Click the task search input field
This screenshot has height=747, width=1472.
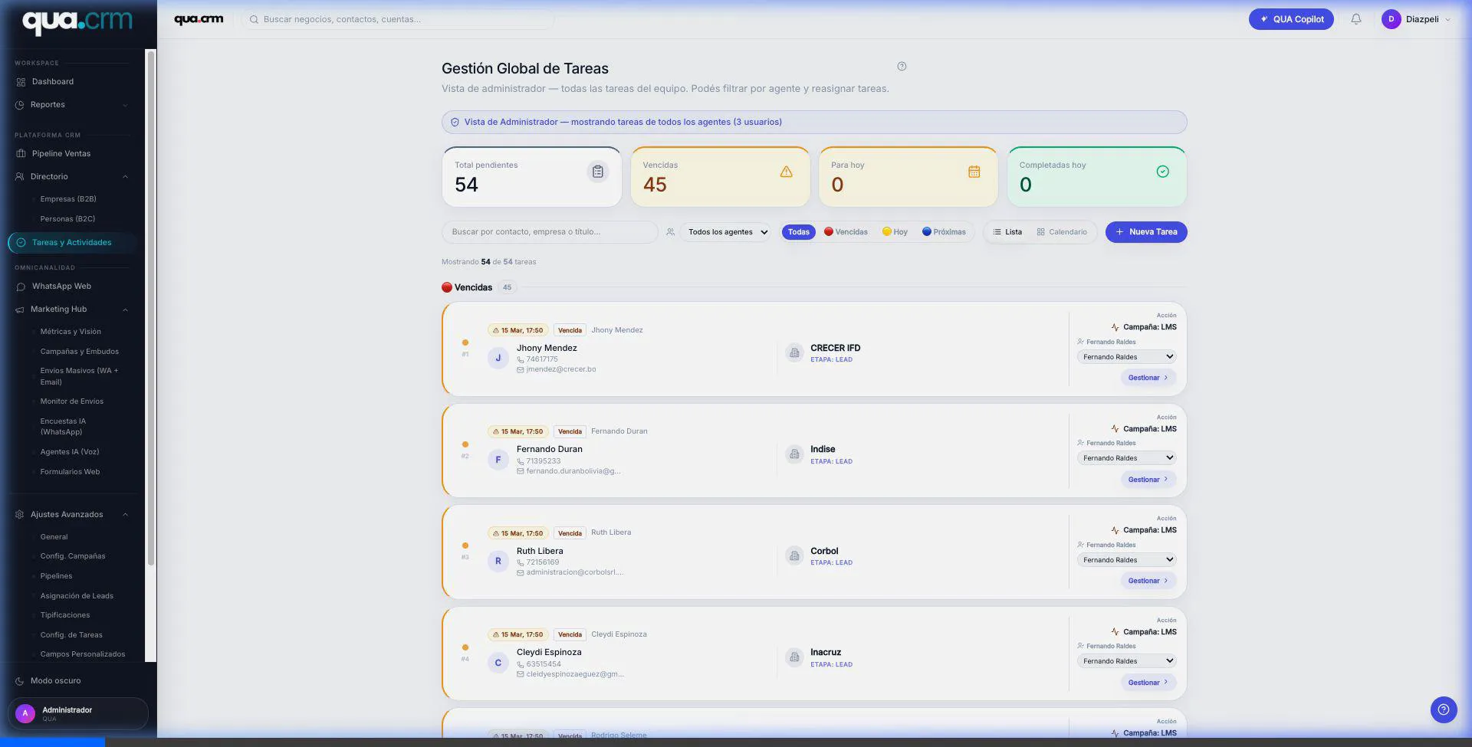click(550, 231)
